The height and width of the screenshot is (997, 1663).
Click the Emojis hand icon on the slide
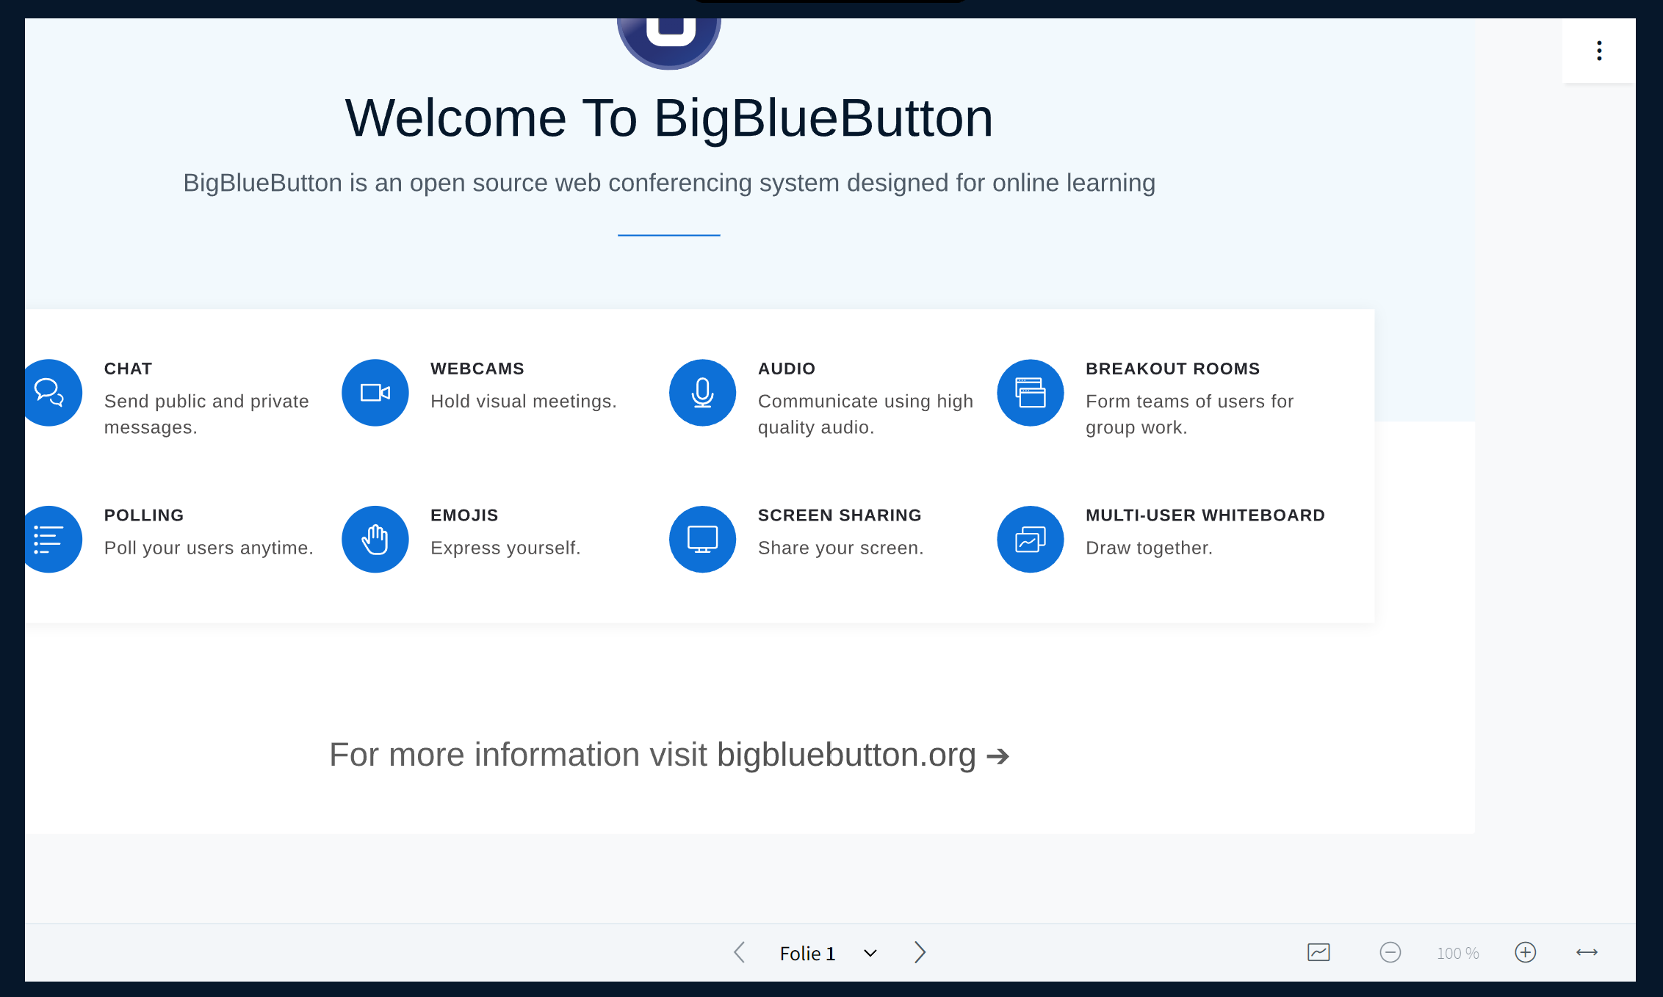pyautogui.click(x=375, y=539)
